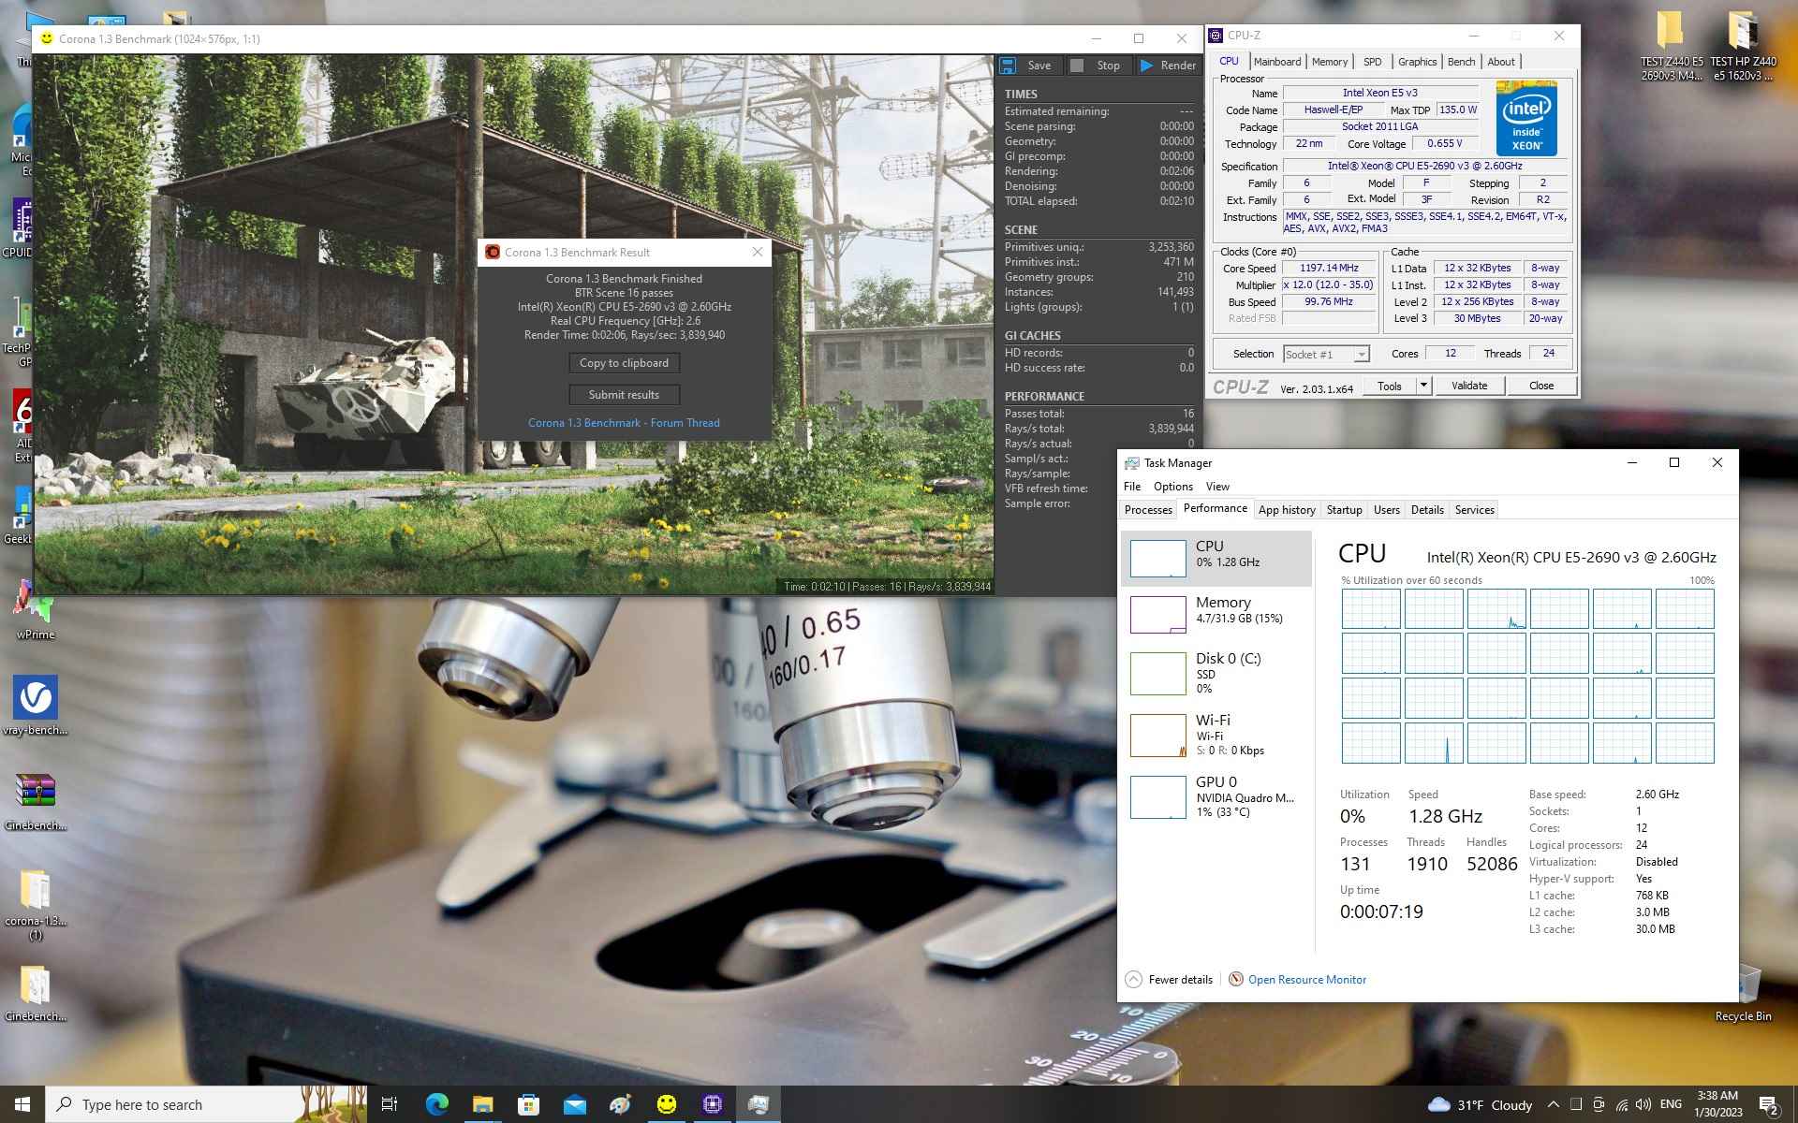Click the Close button in CPU-Z
Image resolution: width=1798 pixels, height=1123 pixels.
(1541, 386)
